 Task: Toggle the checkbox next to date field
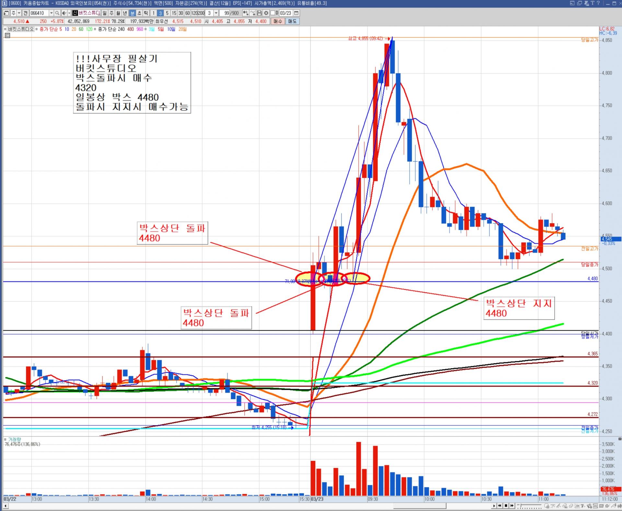pyautogui.click(x=273, y=13)
